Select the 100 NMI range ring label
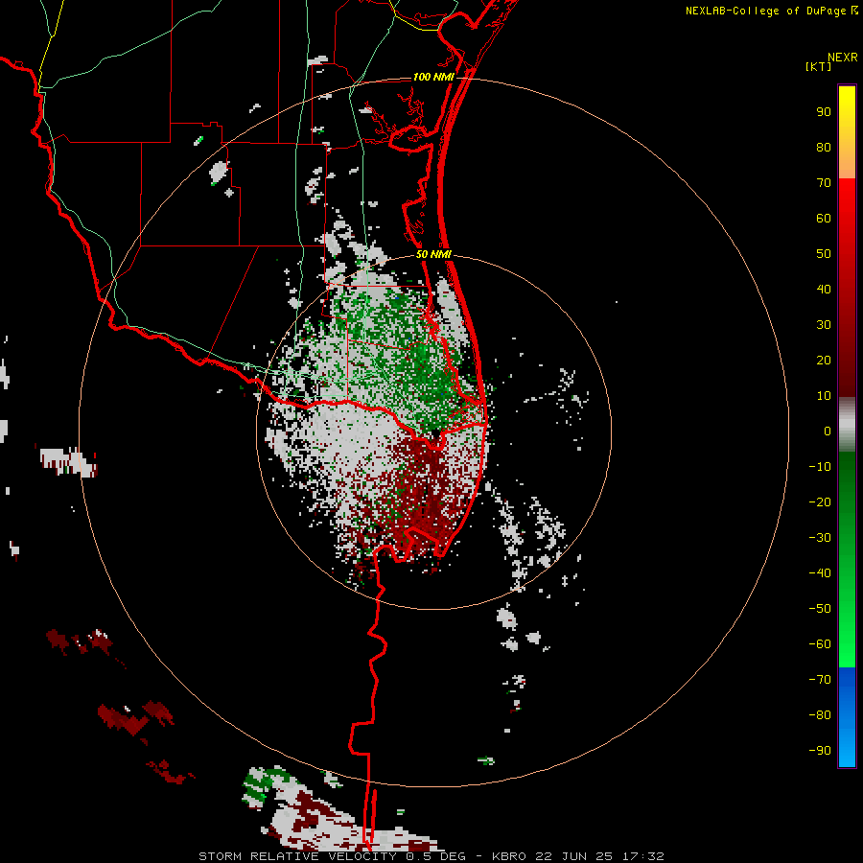Viewport: 863px width, 863px height. click(433, 77)
